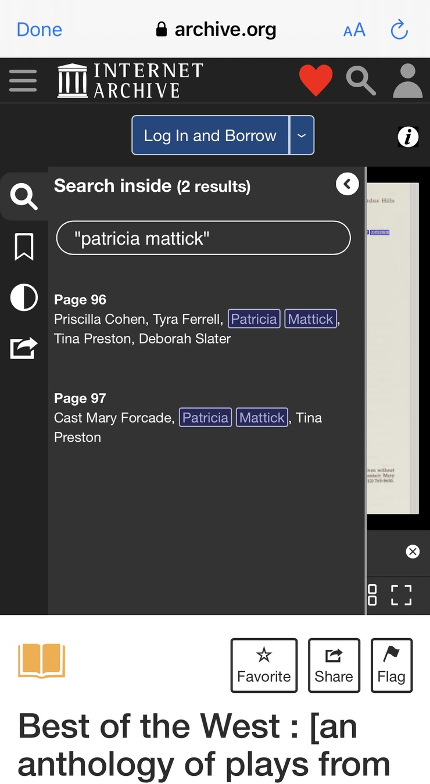This screenshot has width=430, height=784.
Task: Favorite this book
Action: [264, 665]
